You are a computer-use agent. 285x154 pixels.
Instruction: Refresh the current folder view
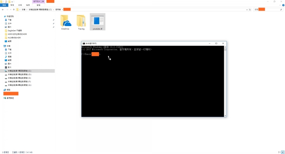point(250,9)
